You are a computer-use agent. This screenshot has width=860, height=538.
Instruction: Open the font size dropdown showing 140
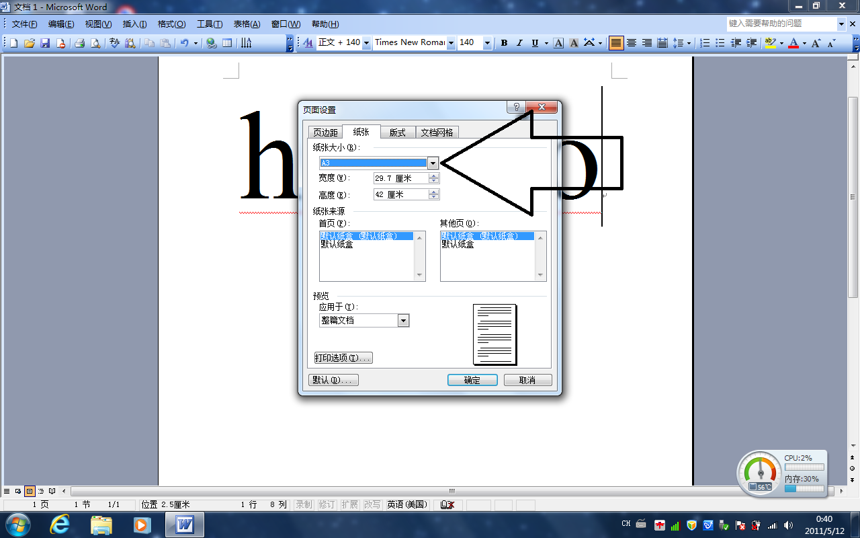tap(487, 43)
